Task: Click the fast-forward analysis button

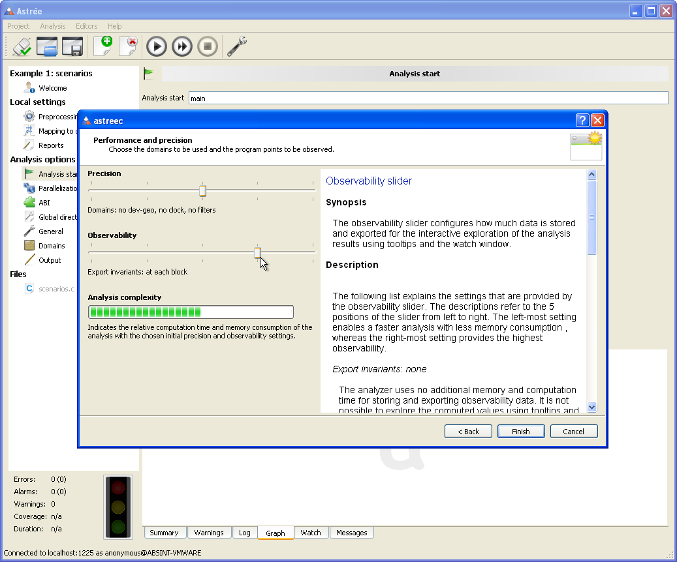Action: click(182, 46)
